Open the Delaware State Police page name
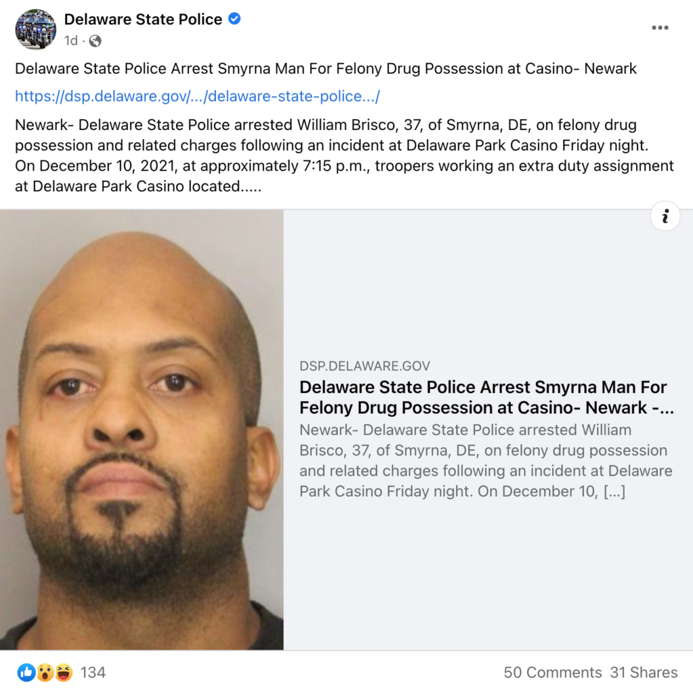 click(143, 20)
